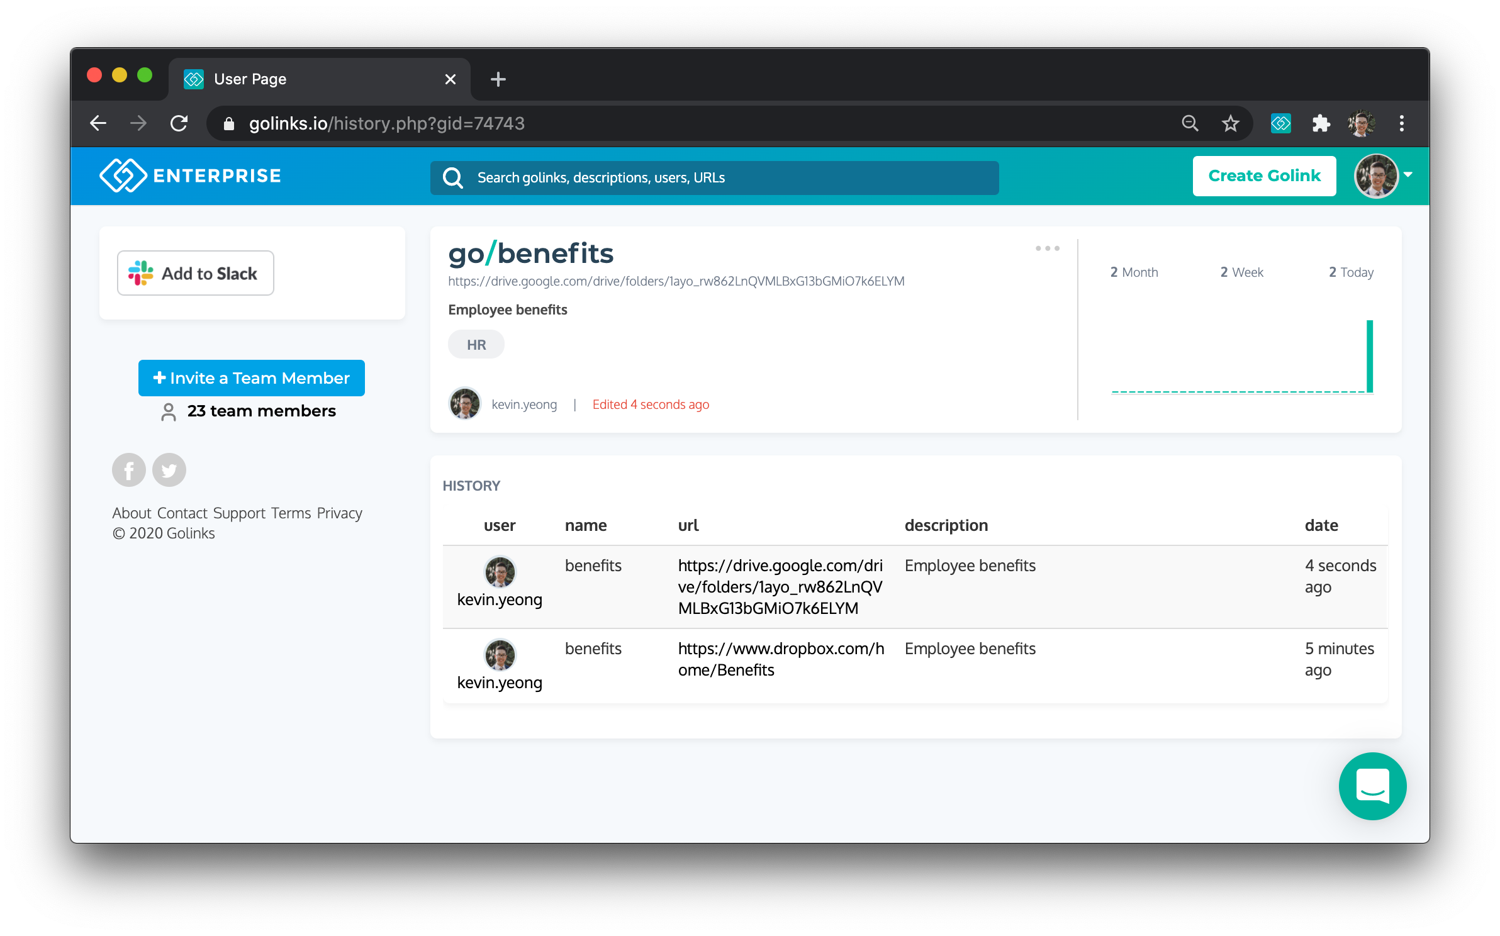Click the Create Golink button

[1263, 176]
